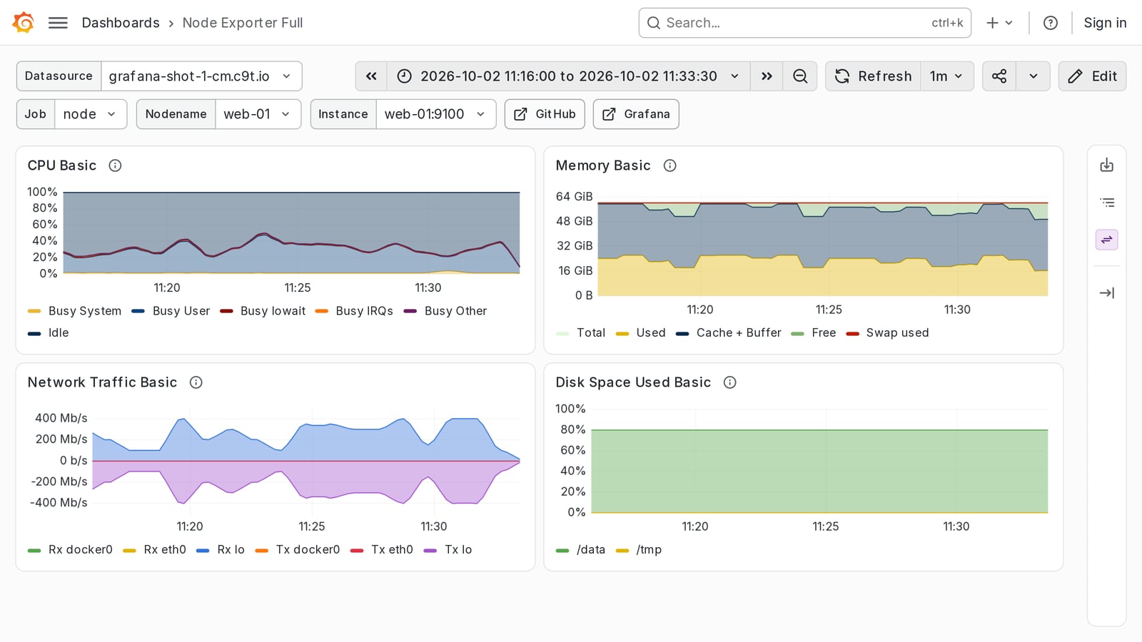Show Network Traffic Basic info icon
Screen dimensions: 1142x642
click(x=196, y=382)
